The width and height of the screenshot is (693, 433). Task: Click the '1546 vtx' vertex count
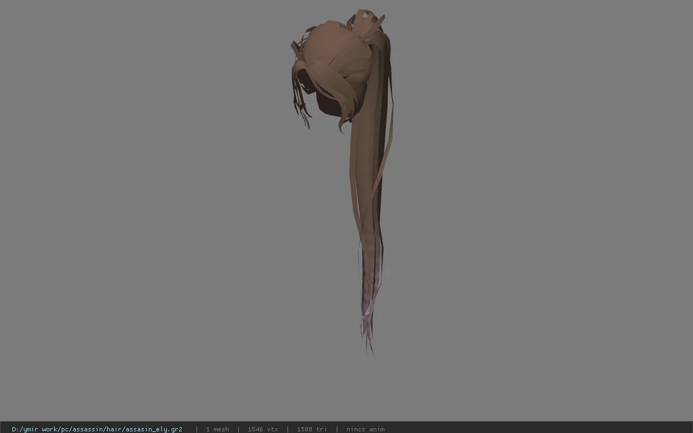pyautogui.click(x=263, y=429)
